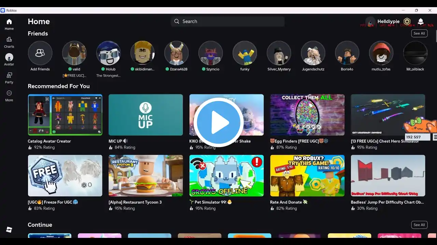Click [Alpha] Restaurant Tycoon 3 title
Screen dimensions: 437x245
(135, 202)
